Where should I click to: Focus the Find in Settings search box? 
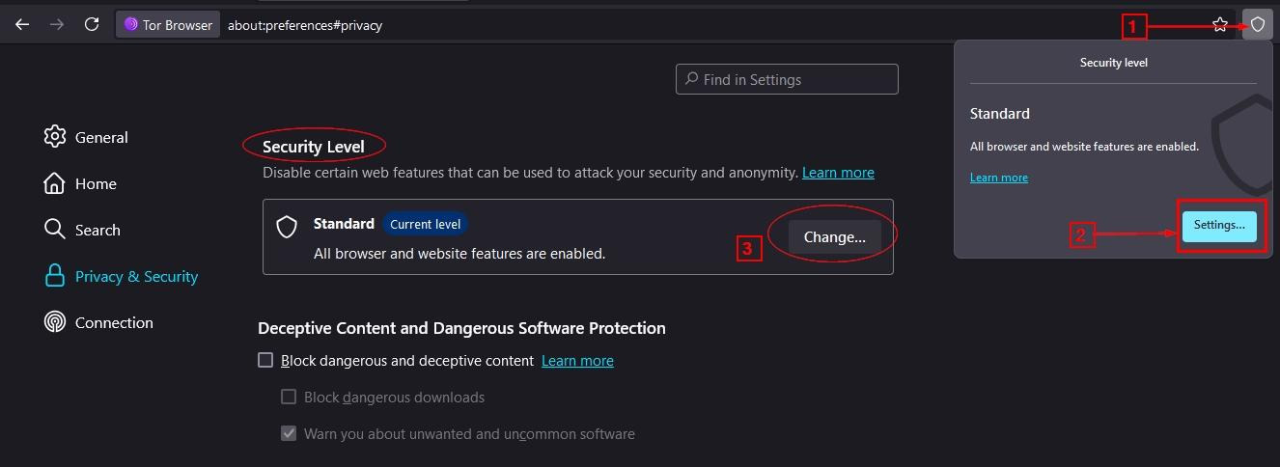click(787, 79)
